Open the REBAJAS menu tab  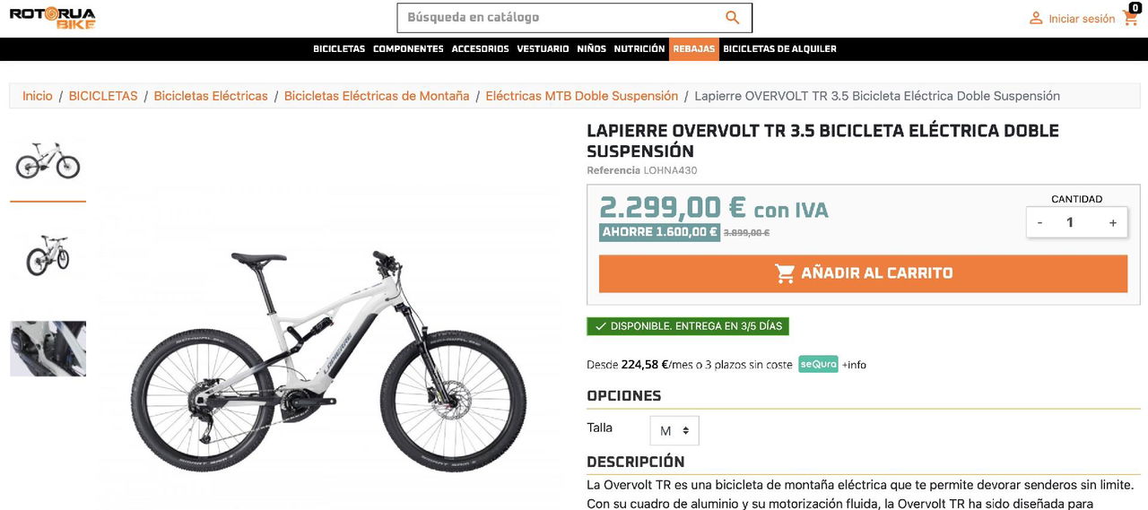pyautogui.click(x=694, y=48)
